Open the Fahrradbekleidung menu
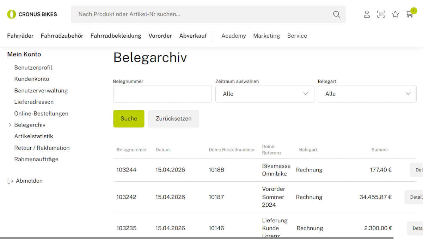423x239 pixels. click(116, 36)
